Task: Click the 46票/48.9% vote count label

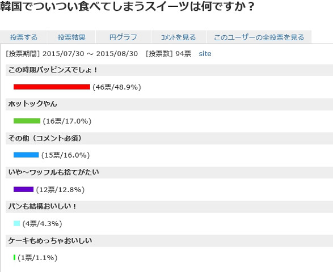Action: (x=117, y=87)
